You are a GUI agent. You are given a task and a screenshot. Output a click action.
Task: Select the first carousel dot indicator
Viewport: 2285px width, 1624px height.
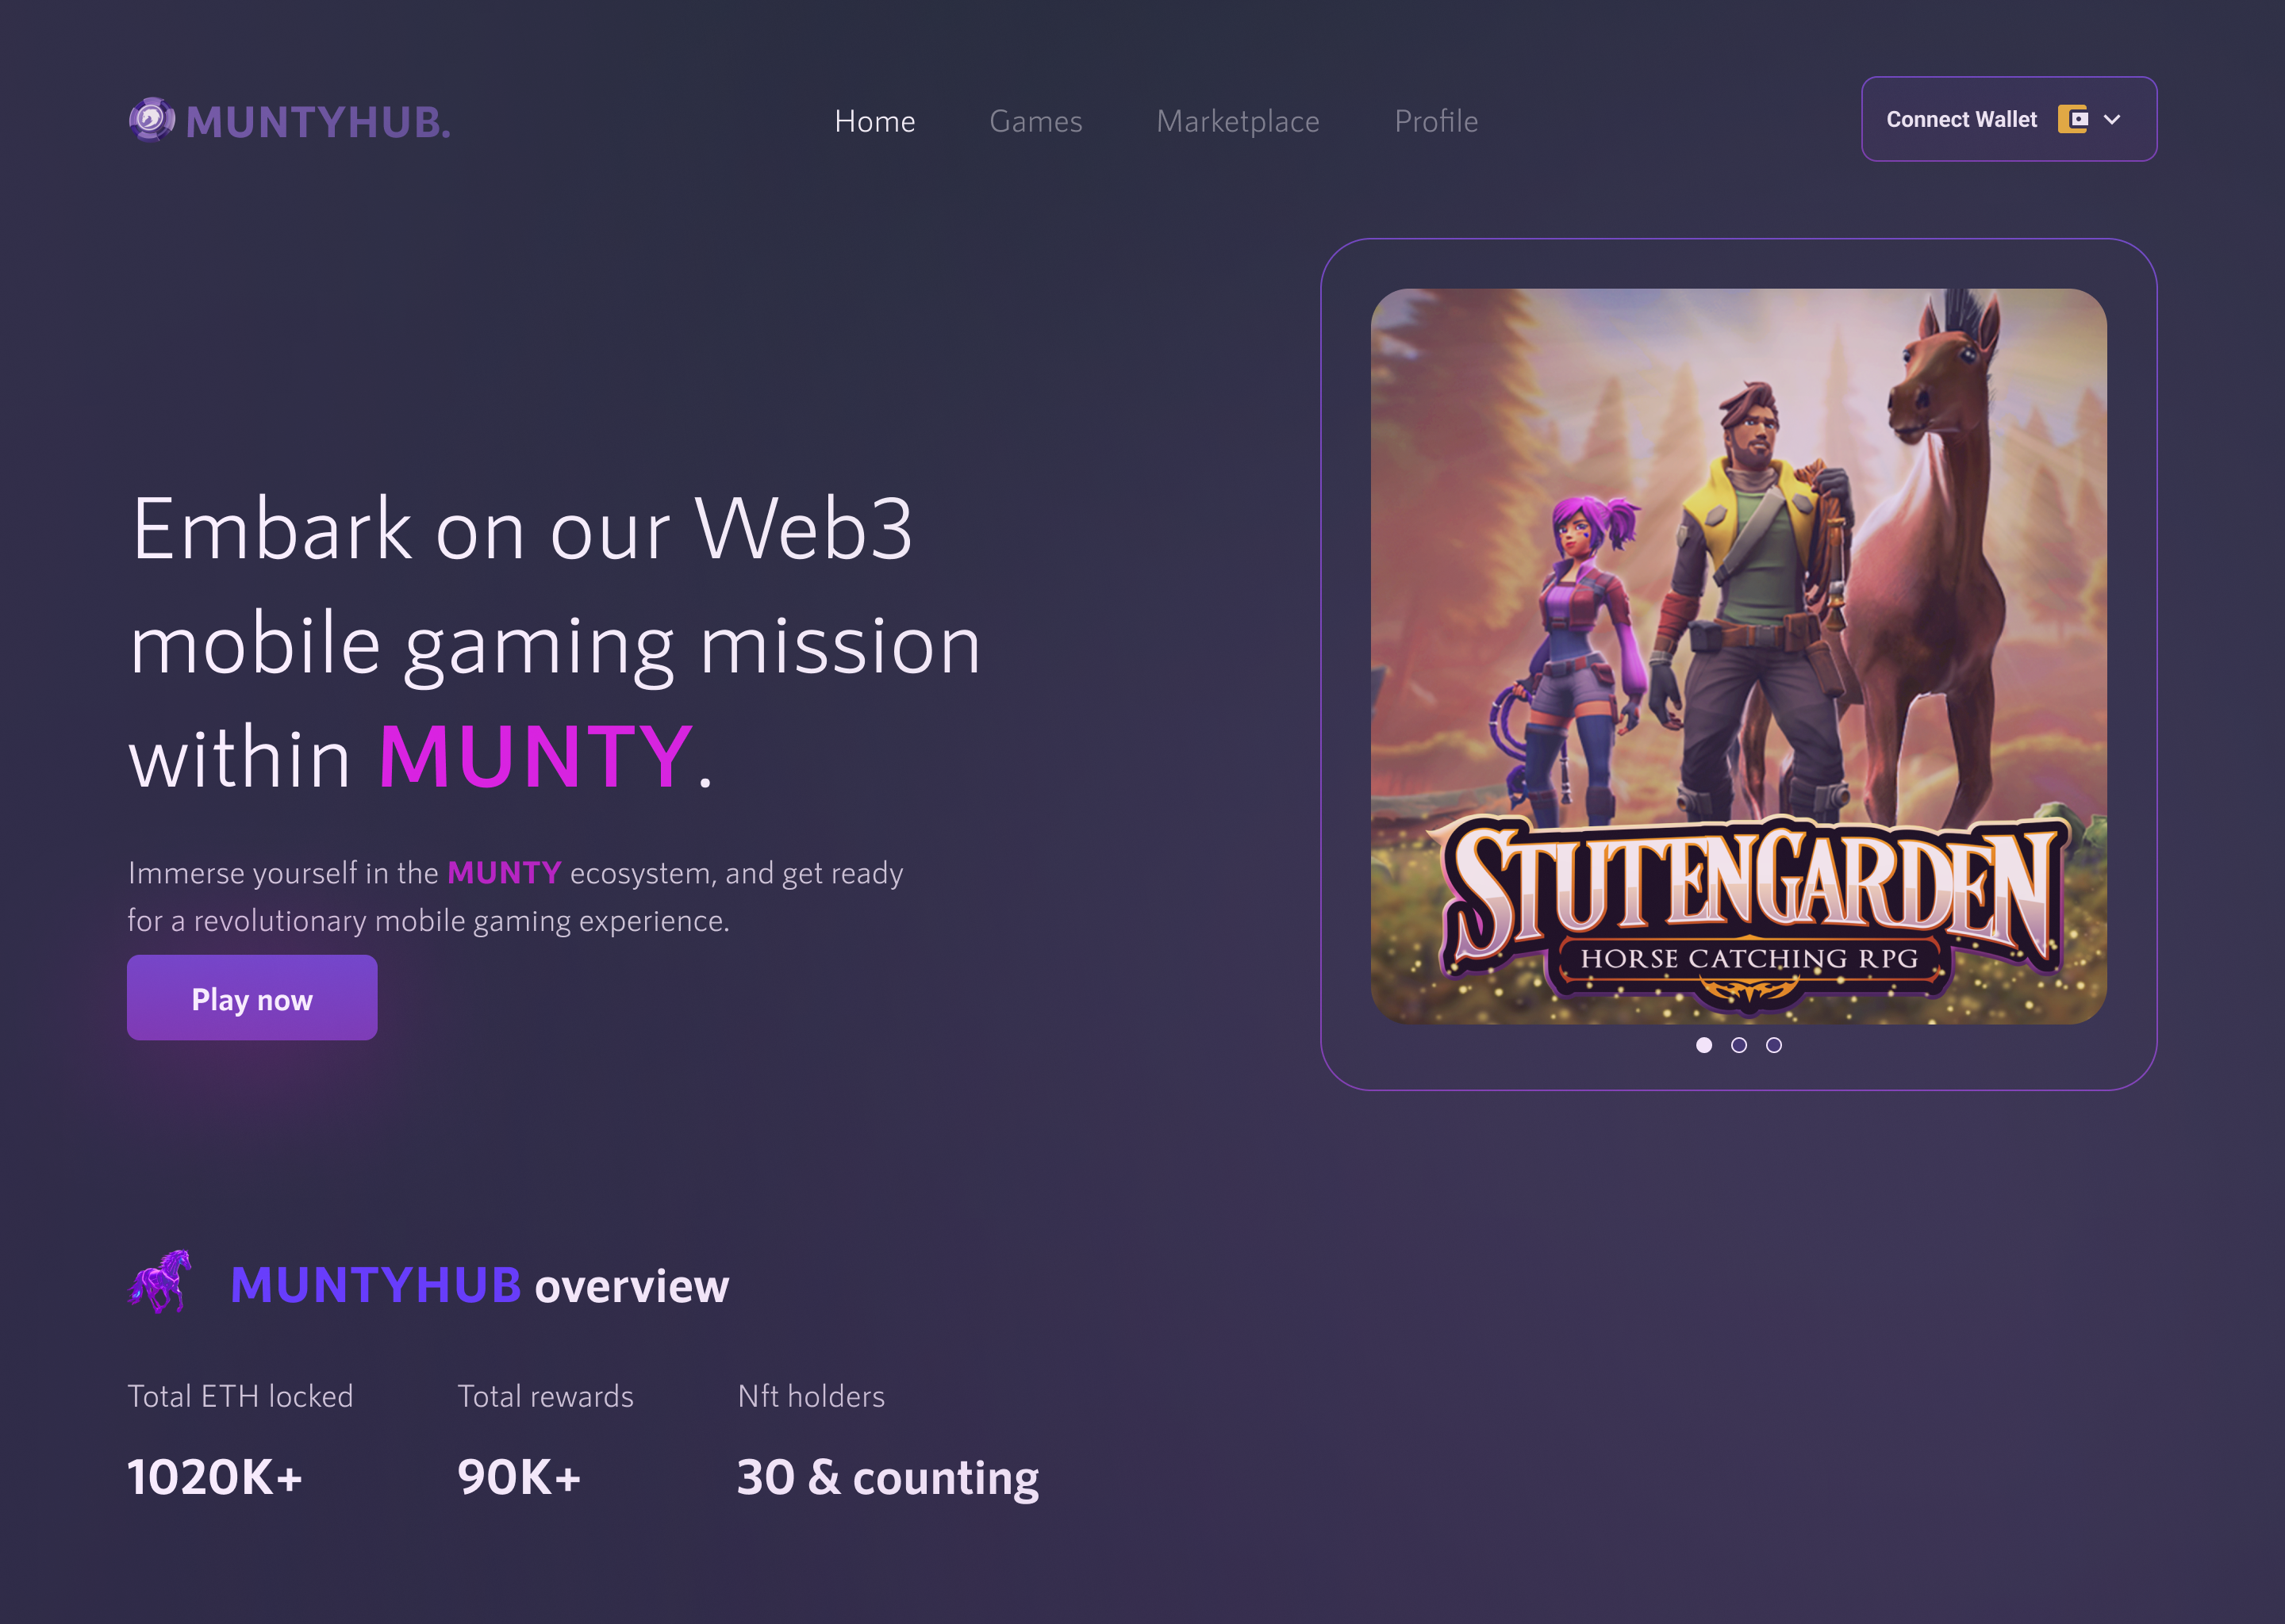pos(1703,1045)
